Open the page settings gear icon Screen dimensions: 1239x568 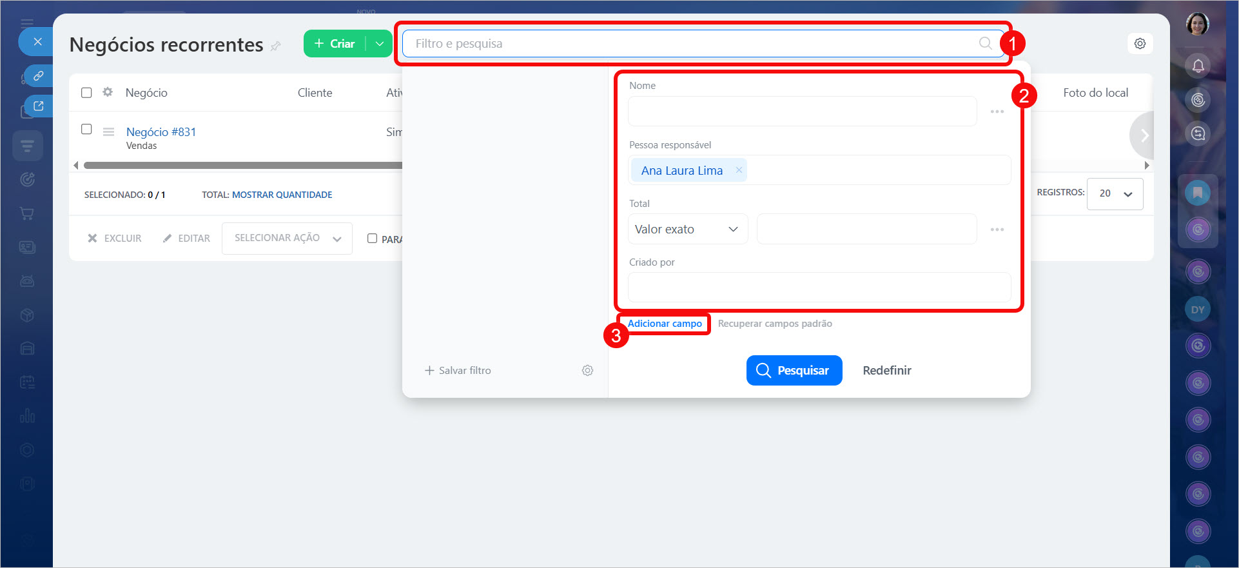(x=1140, y=44)
